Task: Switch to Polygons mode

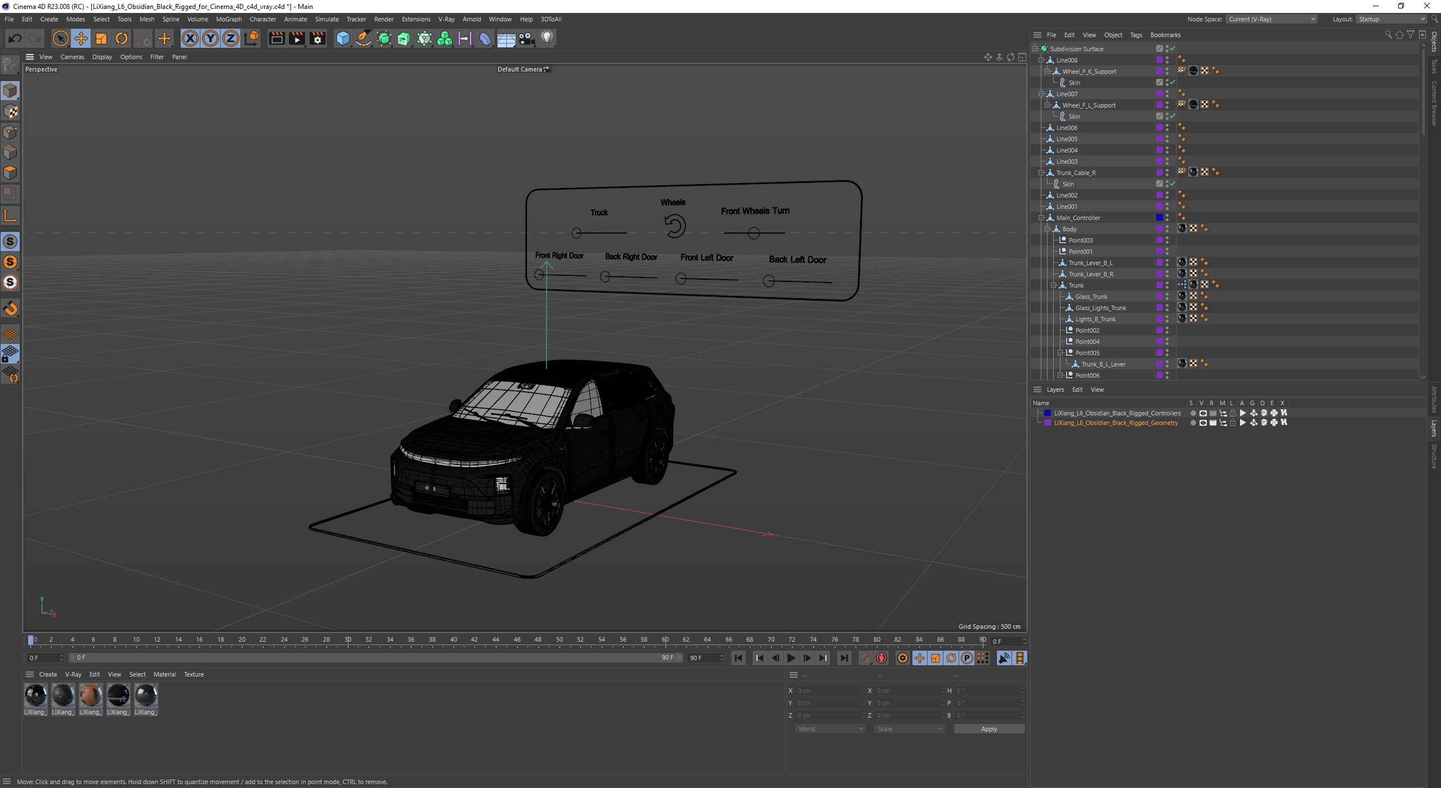Action: click(10, 173)
